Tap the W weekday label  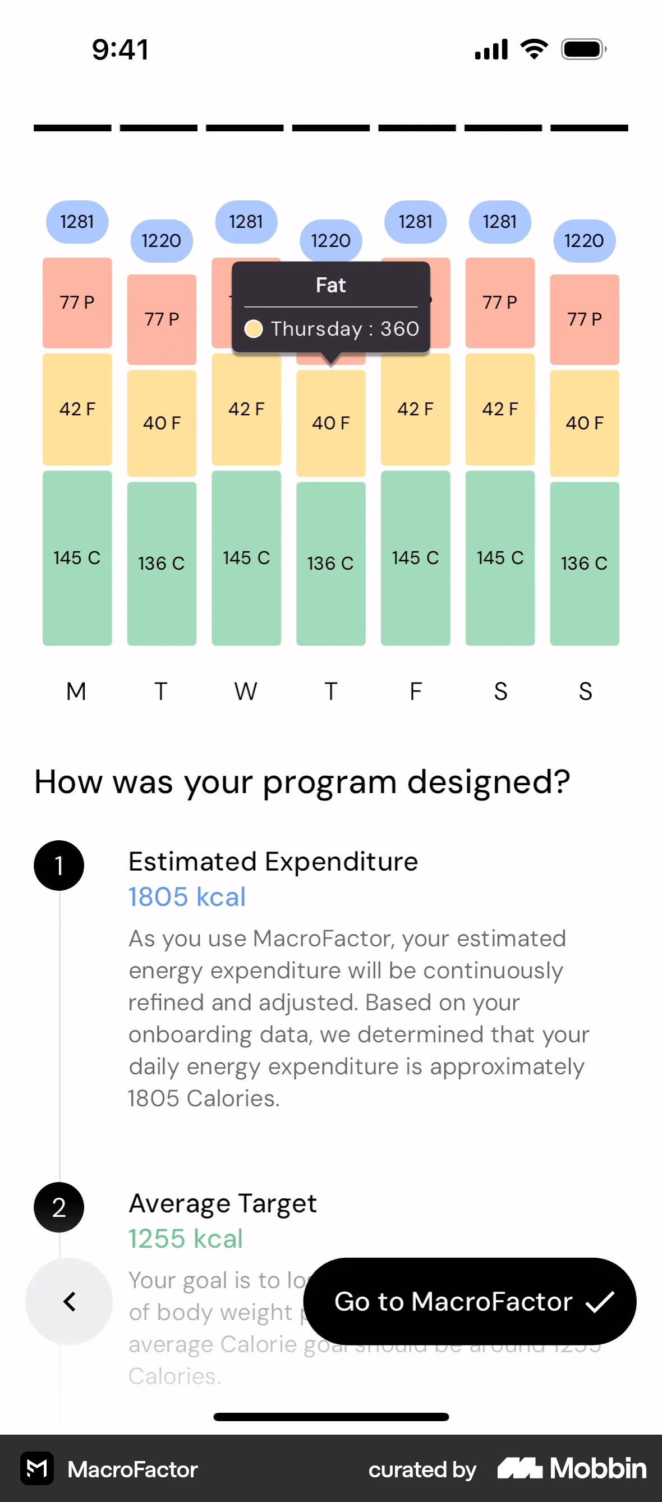point(246,692)
